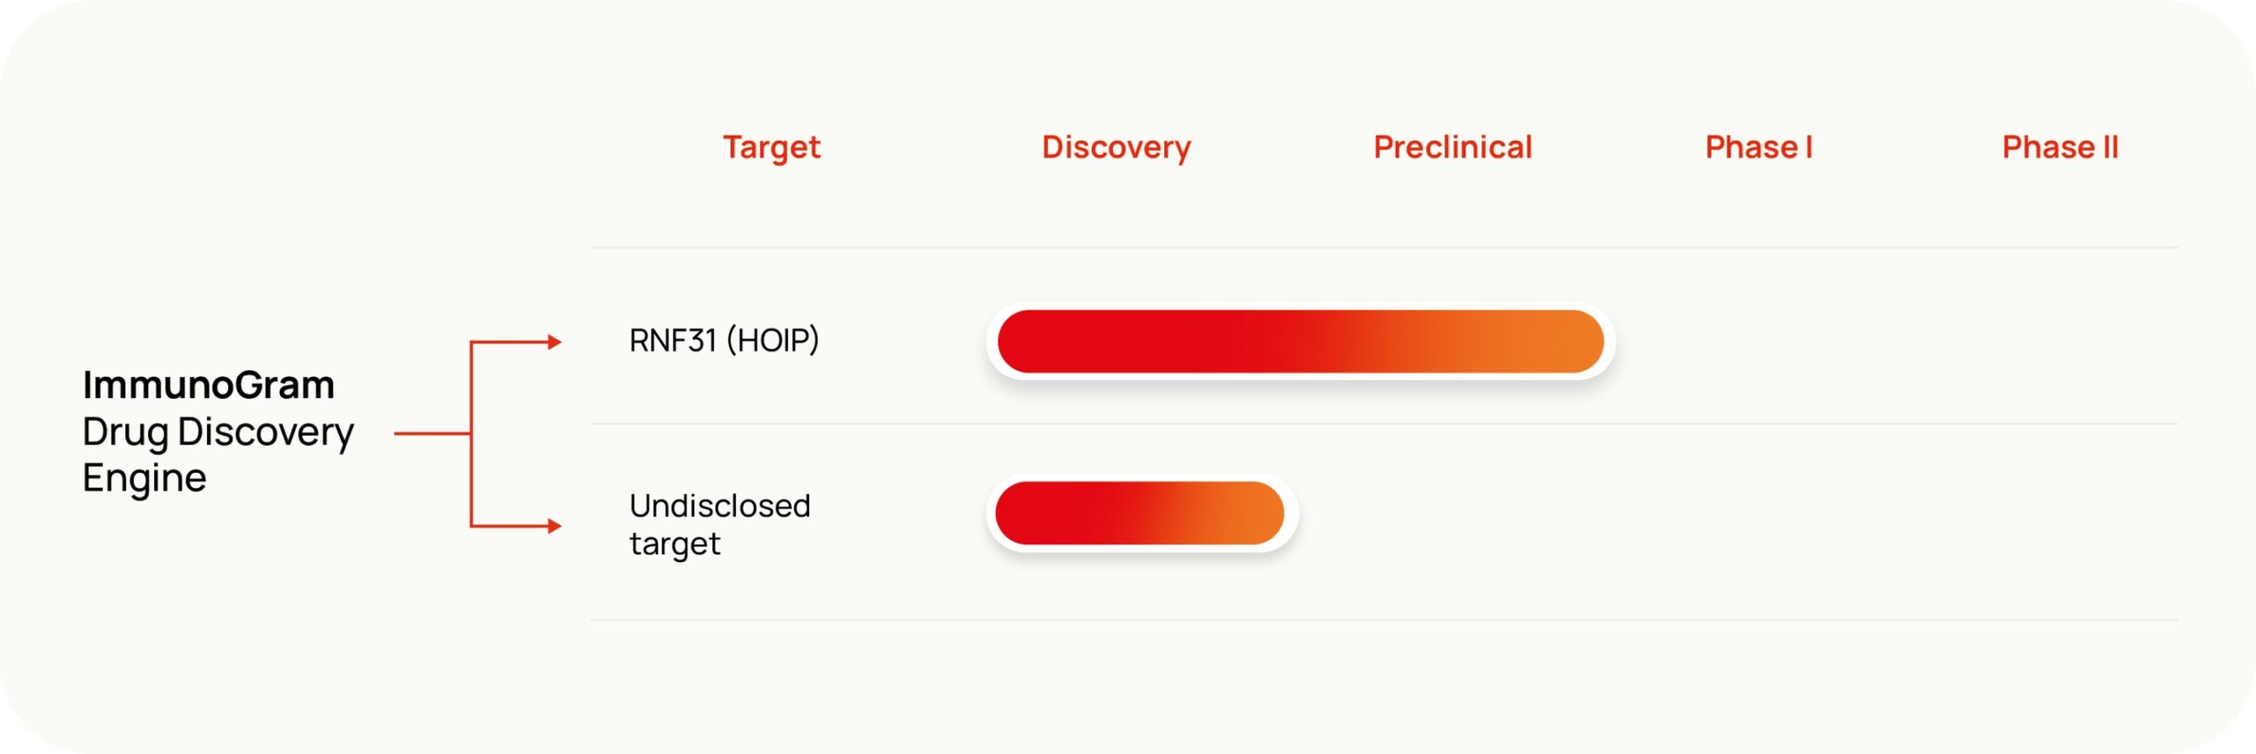Click the RNF31 (HOIP) target label
Screen dimensions: 2256x754
724,340
